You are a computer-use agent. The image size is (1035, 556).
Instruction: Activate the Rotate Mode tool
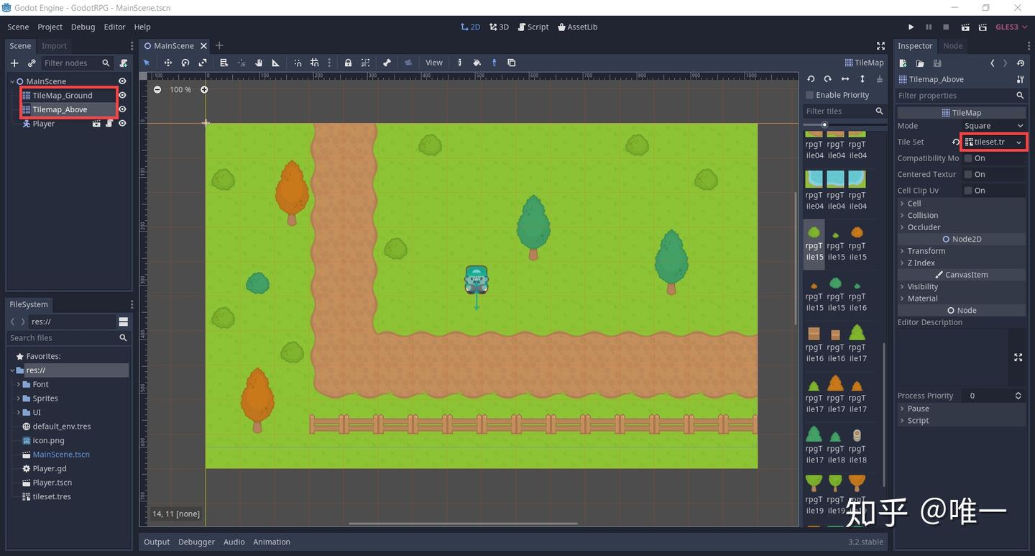point(185,63)
